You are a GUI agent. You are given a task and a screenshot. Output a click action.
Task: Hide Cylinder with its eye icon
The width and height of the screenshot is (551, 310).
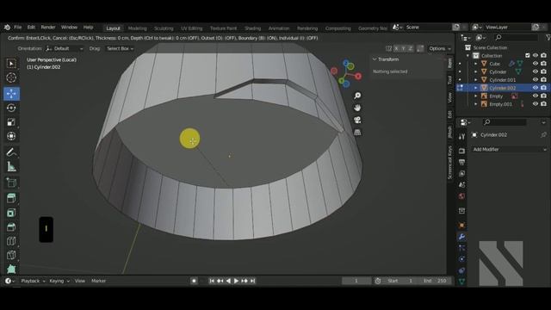point(536,71)
